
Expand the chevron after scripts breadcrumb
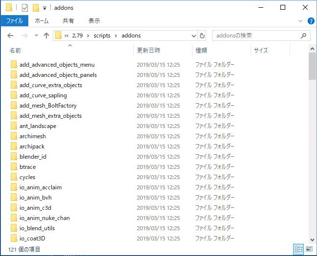pyautogui.click(x=116, y=36)
